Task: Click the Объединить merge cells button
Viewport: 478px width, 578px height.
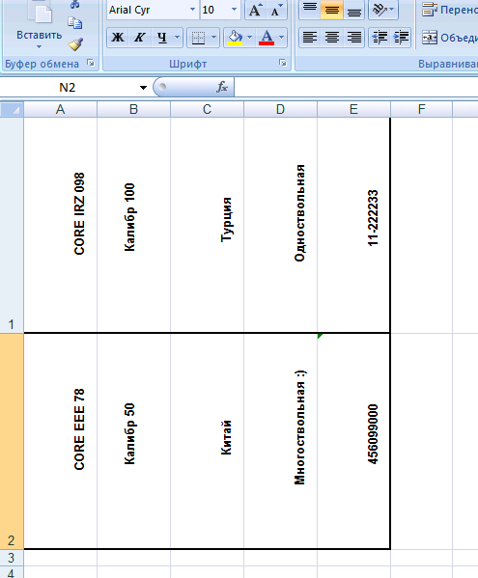Action: coord(449,38)
